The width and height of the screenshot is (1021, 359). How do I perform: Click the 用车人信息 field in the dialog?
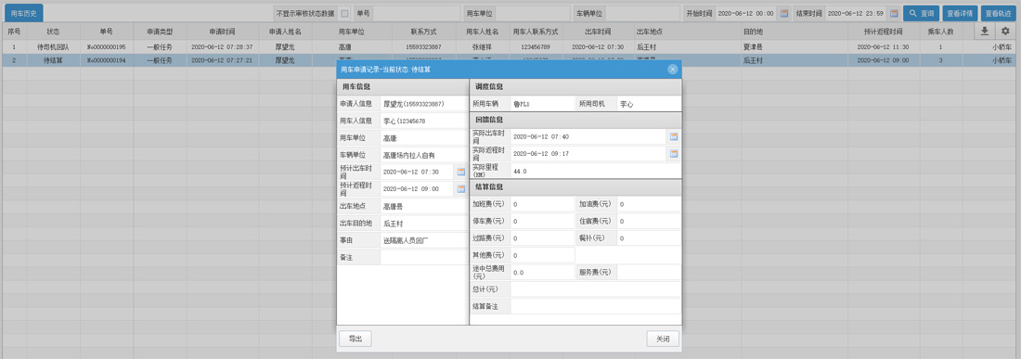[423, 121]
